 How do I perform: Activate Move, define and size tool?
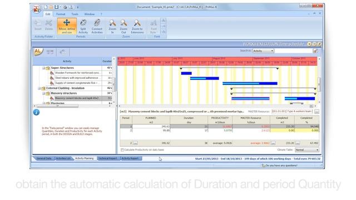[x=67, y=26]
